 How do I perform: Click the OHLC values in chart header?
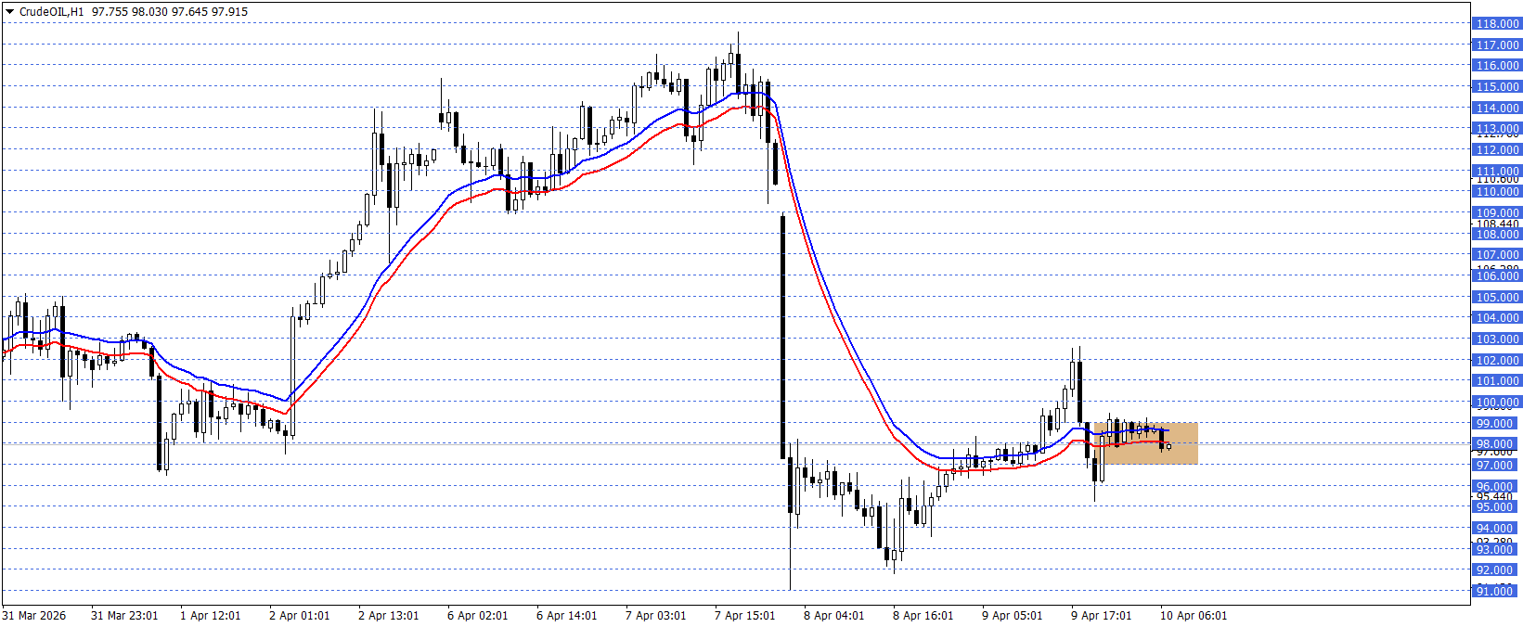[x=170, y=12]
